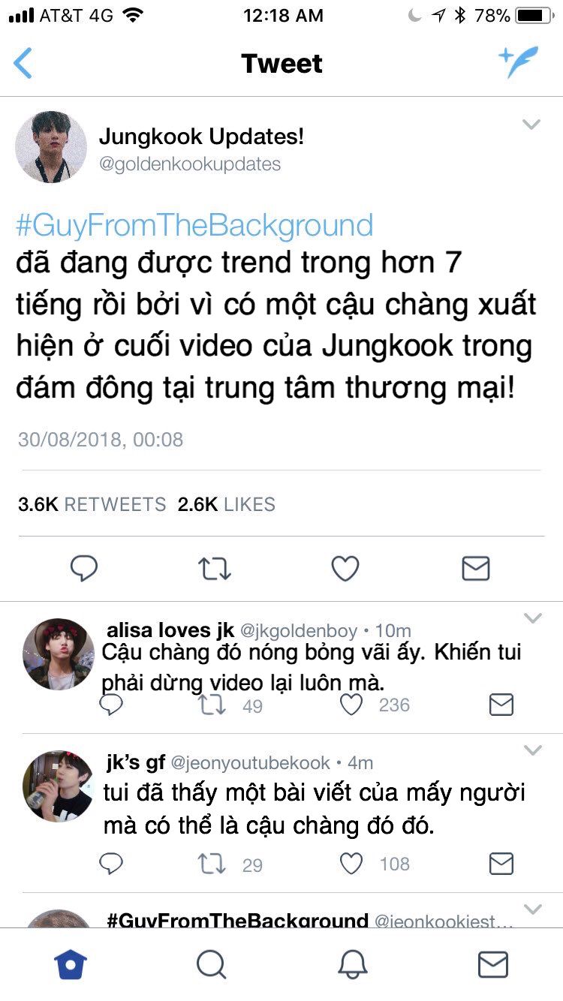Go to the Home tab in the bottom bar

(71, 964)
